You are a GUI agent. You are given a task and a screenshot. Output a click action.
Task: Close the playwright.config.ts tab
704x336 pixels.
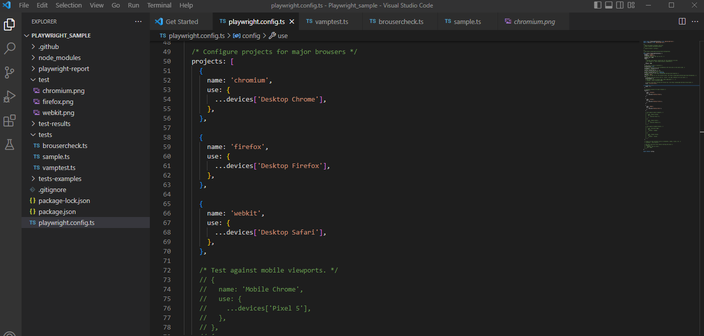point(292,21)
